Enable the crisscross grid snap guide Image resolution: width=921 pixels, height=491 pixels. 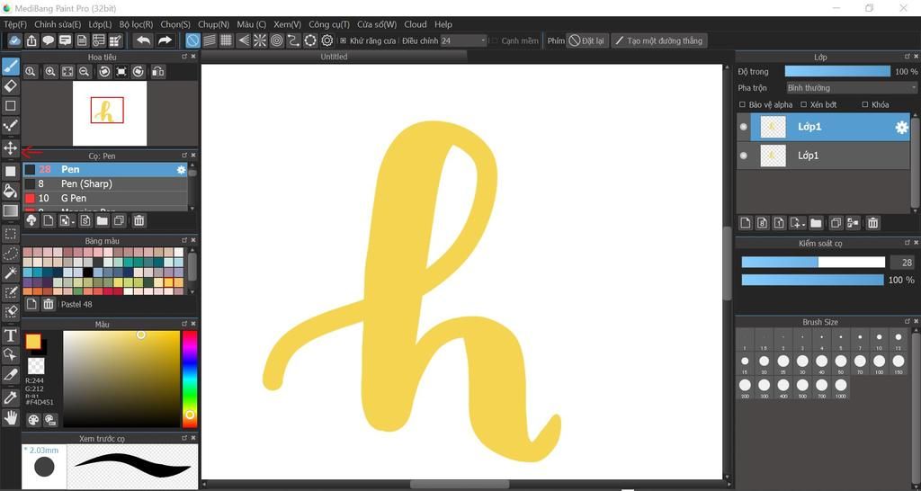click(226, 40)
